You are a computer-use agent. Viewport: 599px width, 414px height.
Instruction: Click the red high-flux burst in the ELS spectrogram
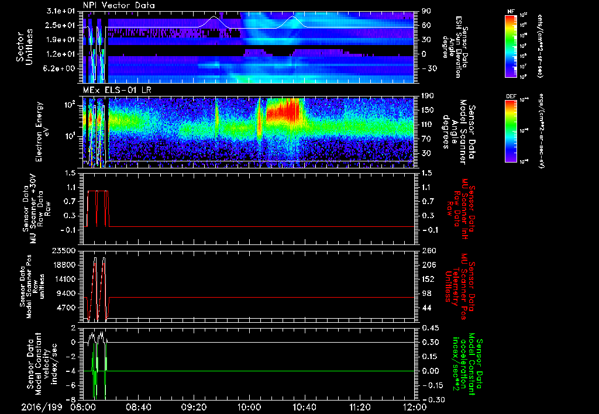(x=285, y=110)
